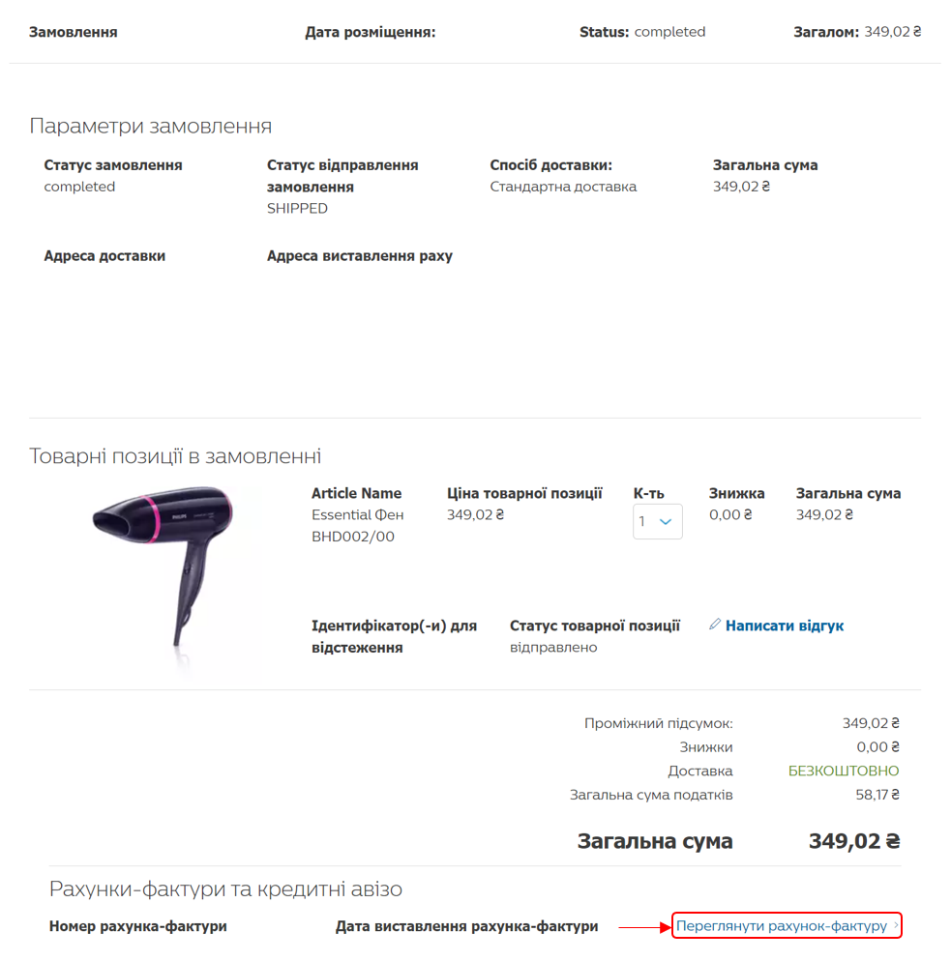
Task: Click the chevron after Переглянути рахунок-фактуру
Action: 896,926
